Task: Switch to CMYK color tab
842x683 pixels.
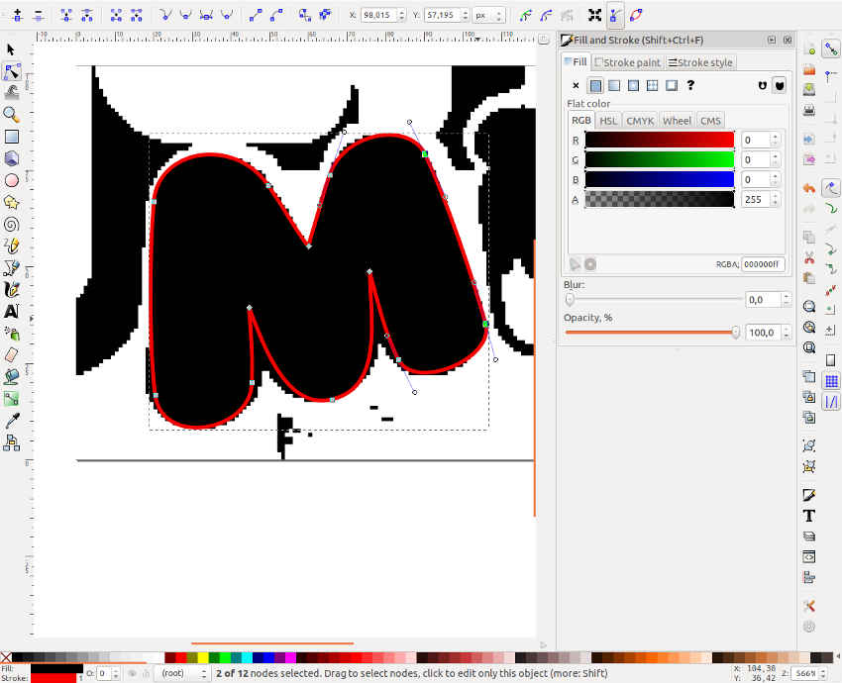Action: tap(640, 121)
